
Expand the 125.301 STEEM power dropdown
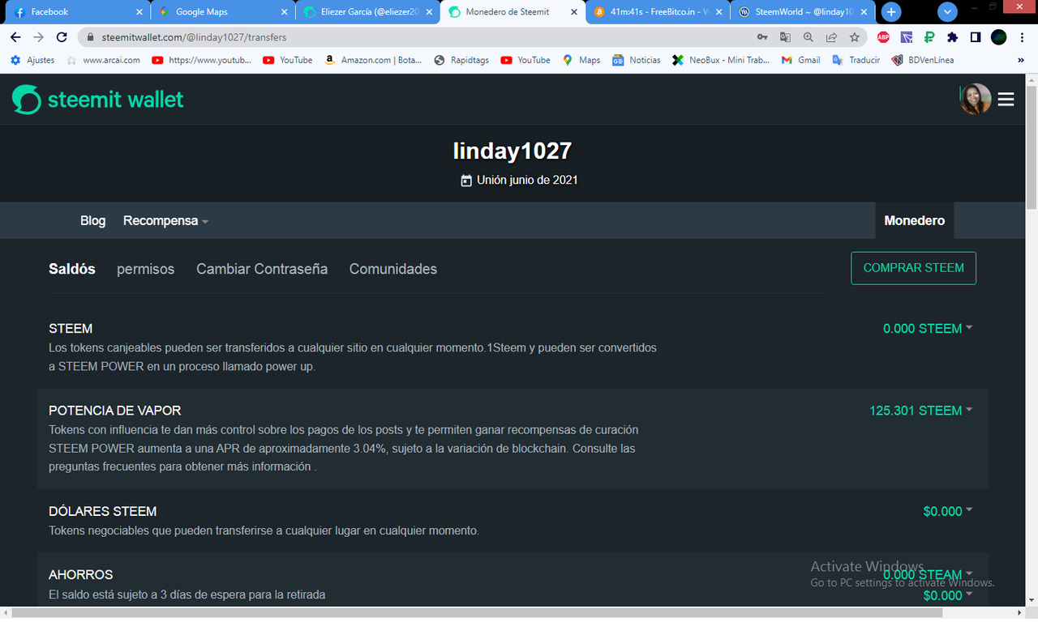[921, 411]
